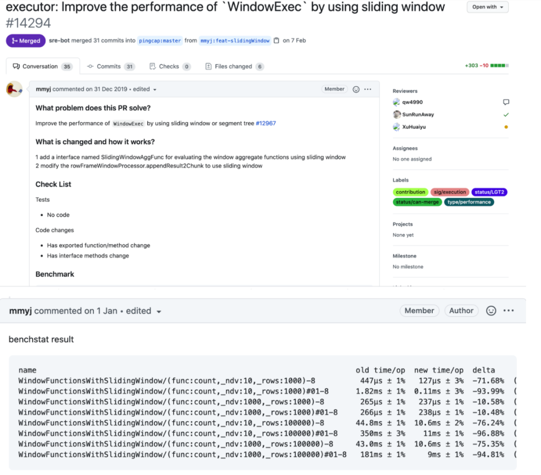Open the 'Open with' dropdown
This screenshot has height=475, width=541.
pyautogui.click(x=487, y=7)
